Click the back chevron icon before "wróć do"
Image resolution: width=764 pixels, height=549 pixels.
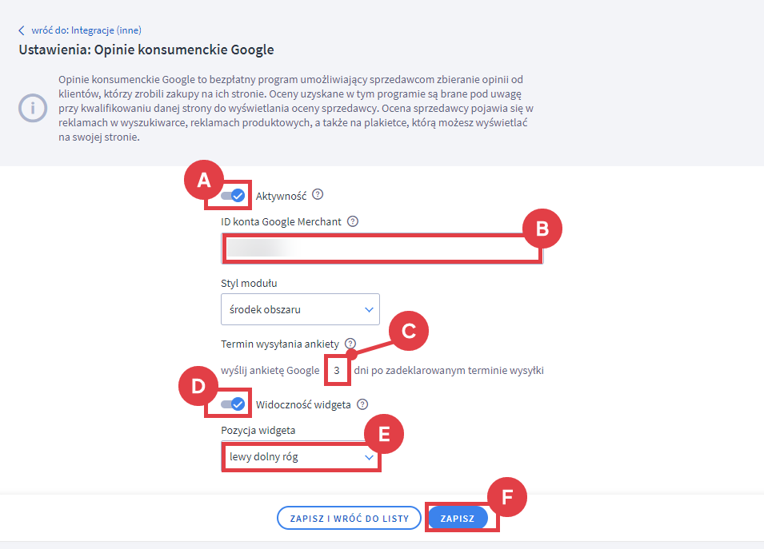(22, 30)
